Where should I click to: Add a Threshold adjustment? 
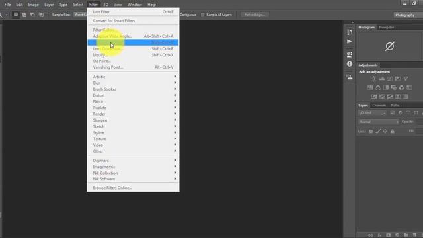pos(390,97)
